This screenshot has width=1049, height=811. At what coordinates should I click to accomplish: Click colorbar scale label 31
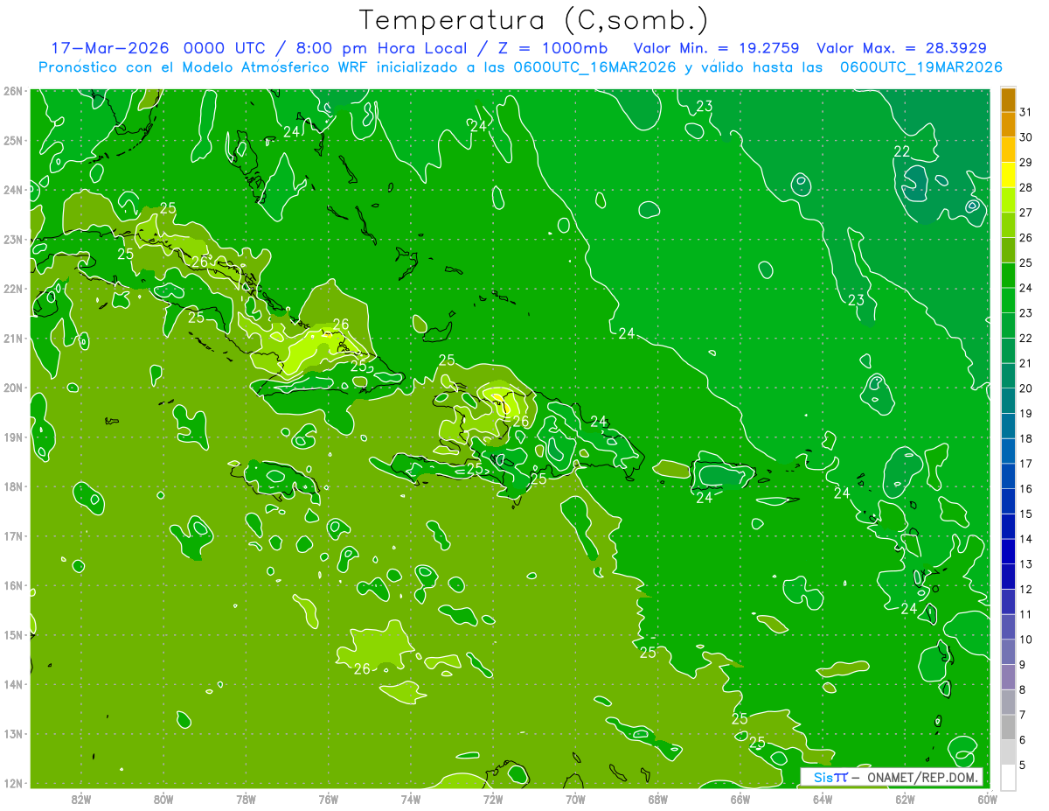tap(1025, 112)
